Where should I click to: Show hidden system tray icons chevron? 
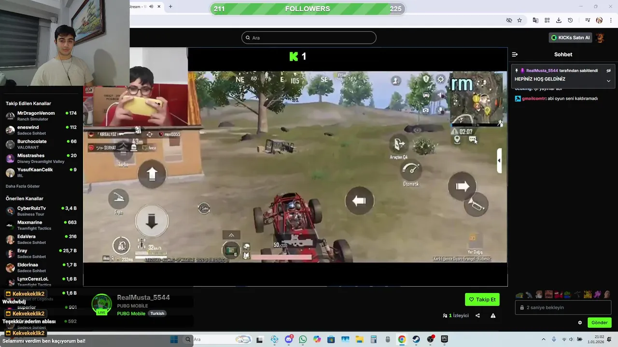tap(543, 339)
